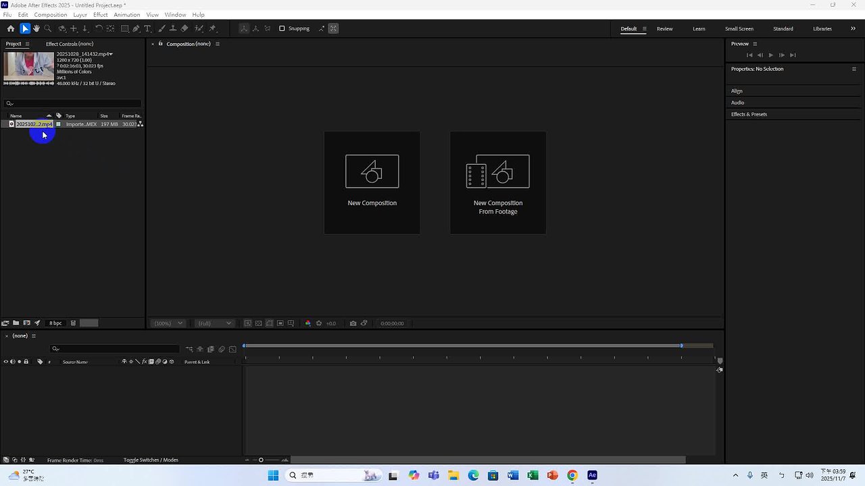Select the Brush tool
This screenshot has height=486, width=865.
tap(161, 28)
